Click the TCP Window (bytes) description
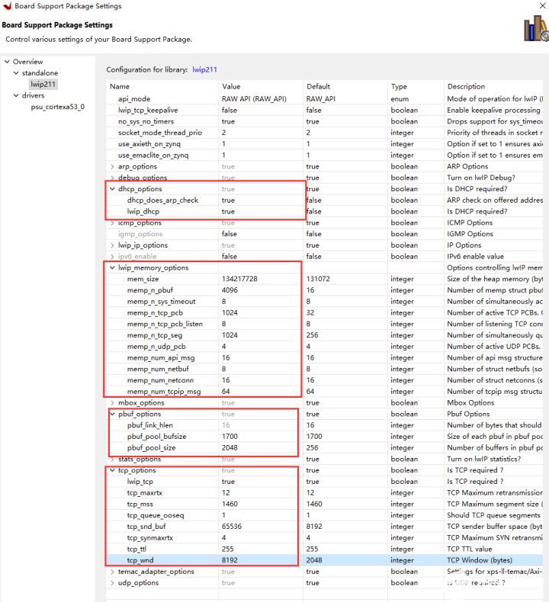The image size is (549, 602). (x=480, y=561)
